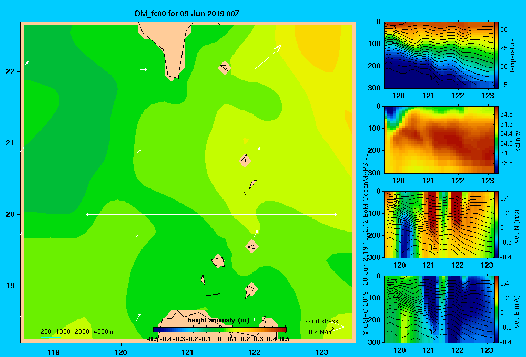Click the '© CSIRO 2019' copyright text
Screen dimensions: 526x357
[x=366, y=313]
